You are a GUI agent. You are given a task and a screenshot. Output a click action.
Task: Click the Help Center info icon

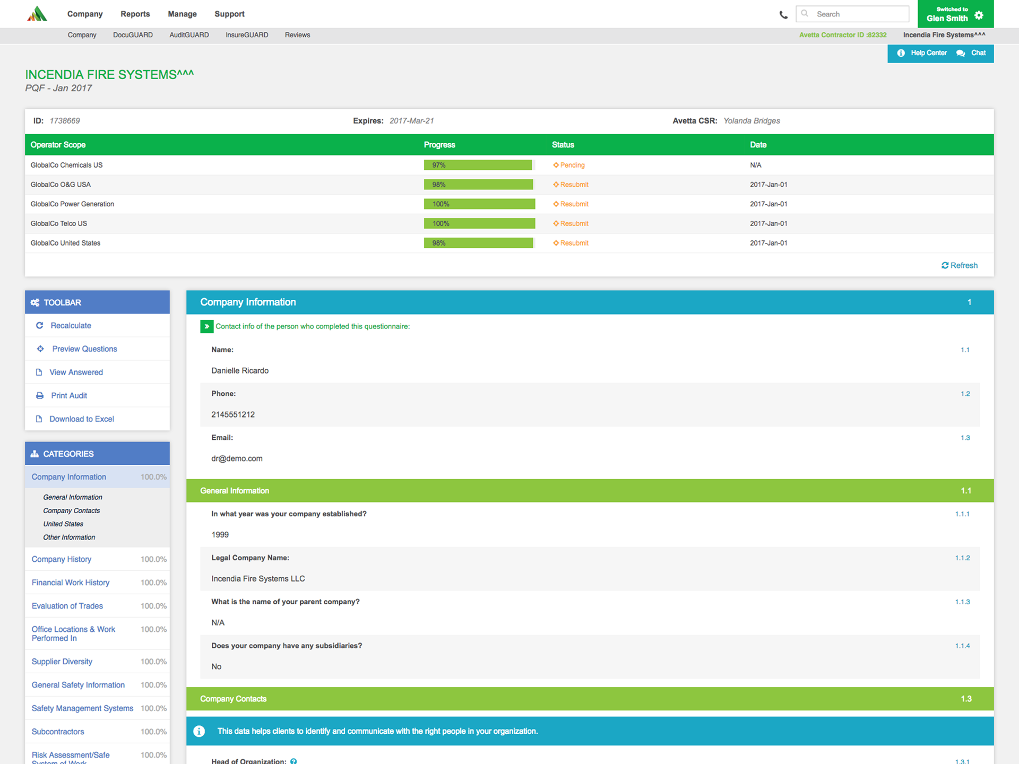point(901,53)
